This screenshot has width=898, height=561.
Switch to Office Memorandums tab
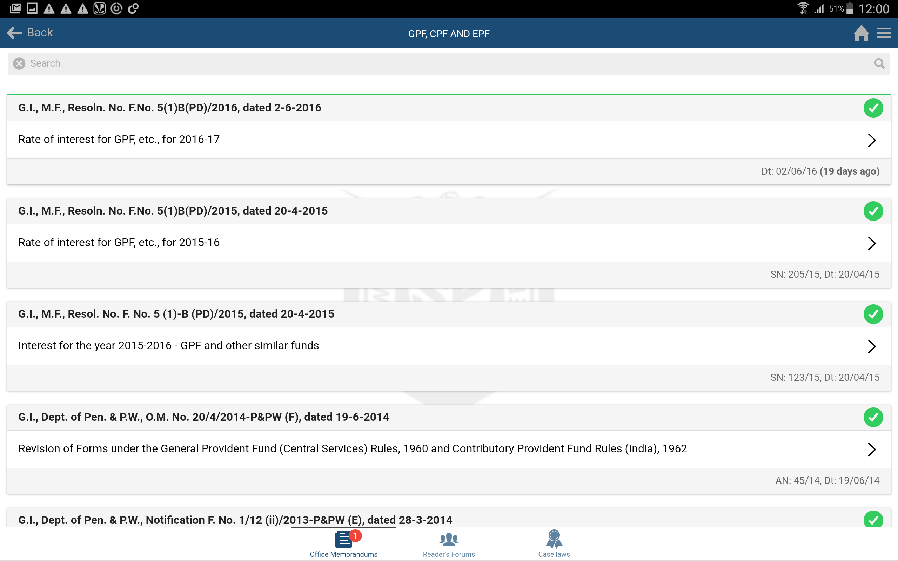pyautogui.click(x=344, y=544)
